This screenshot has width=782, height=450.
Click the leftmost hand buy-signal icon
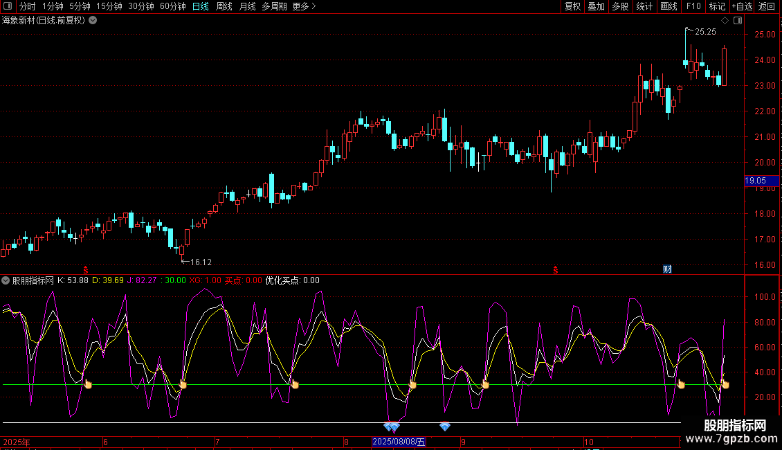pos(88,384)
